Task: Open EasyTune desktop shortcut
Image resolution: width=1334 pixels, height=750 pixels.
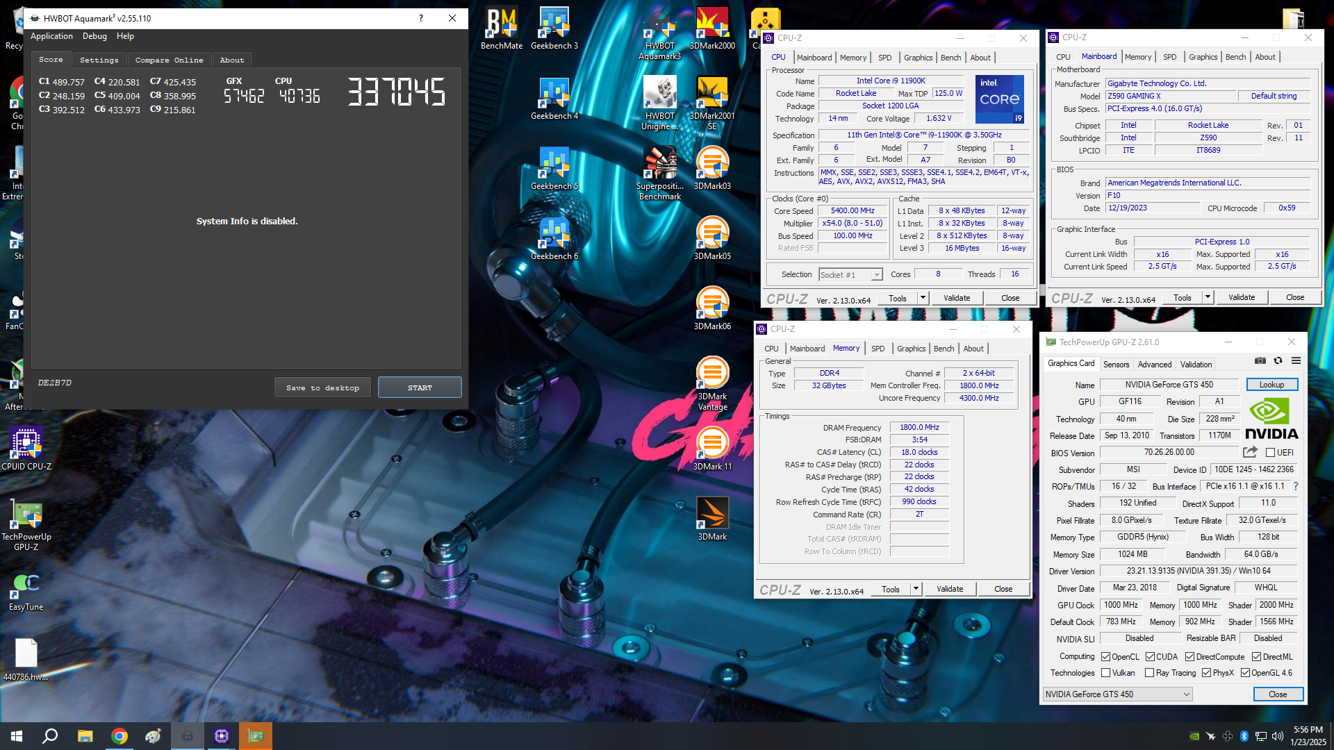Action: (26, 592)
